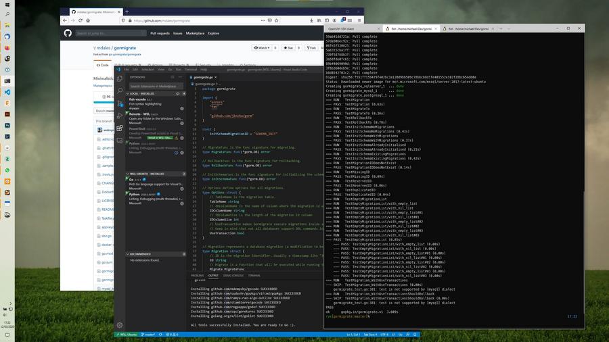The image size is (609, 342).
Task: Click Install in WSL button for PowerShell
Action: (x=160, y=138)
